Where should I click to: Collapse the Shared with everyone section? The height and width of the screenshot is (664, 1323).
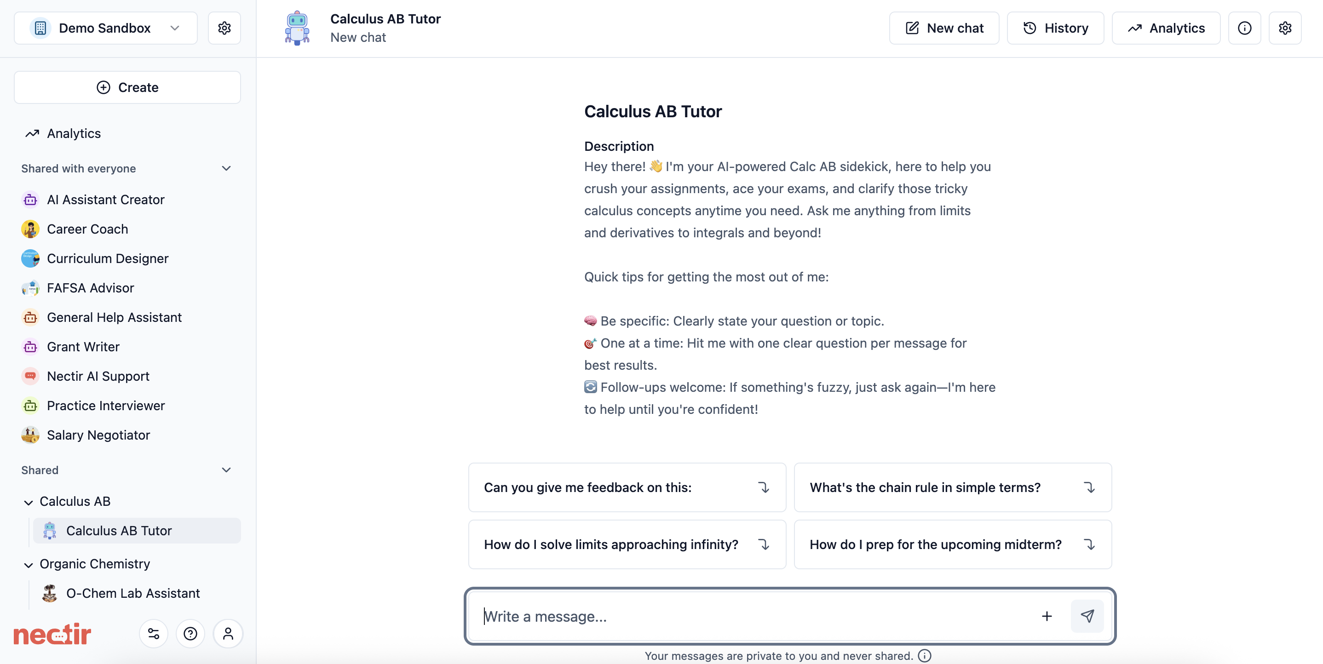coord(226,168)
